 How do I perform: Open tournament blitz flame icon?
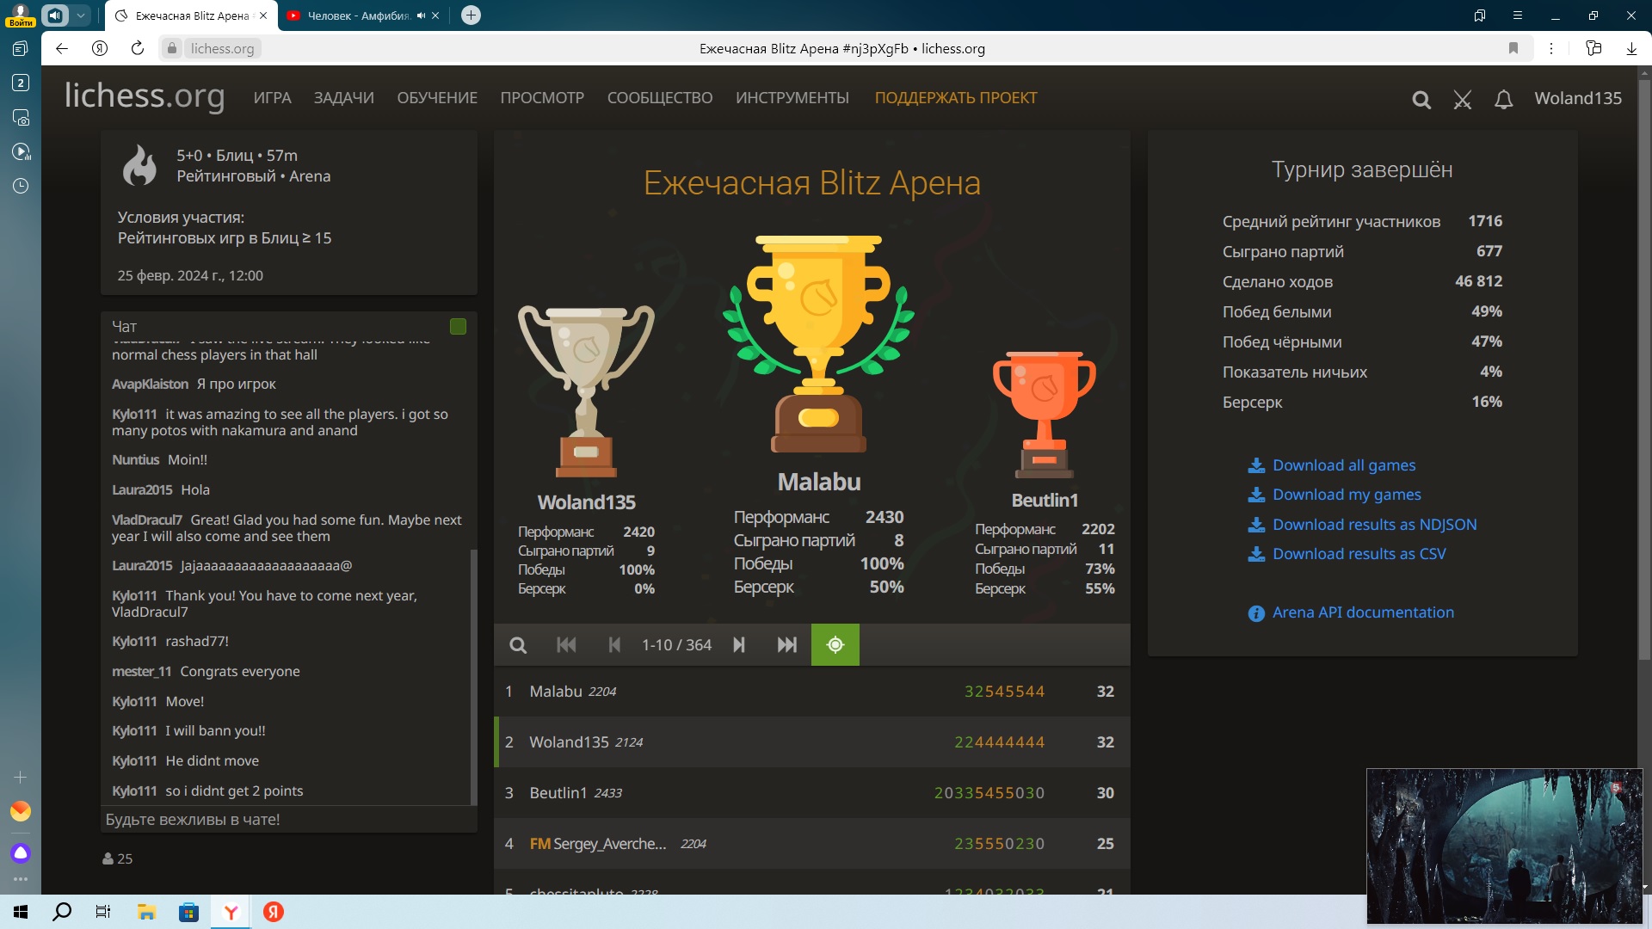click(x=139, y=165)
